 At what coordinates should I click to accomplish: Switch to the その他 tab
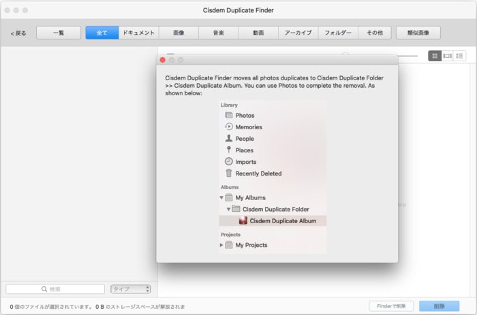point(375,33)
